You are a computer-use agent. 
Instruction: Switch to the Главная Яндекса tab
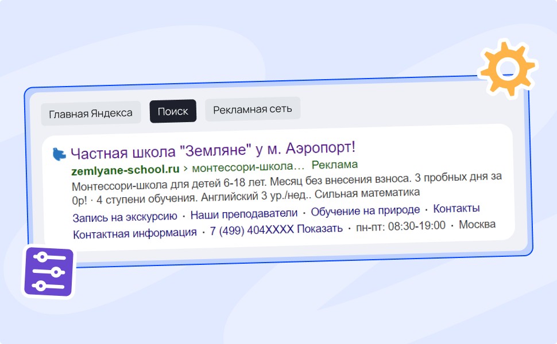[x=91, y=114]
